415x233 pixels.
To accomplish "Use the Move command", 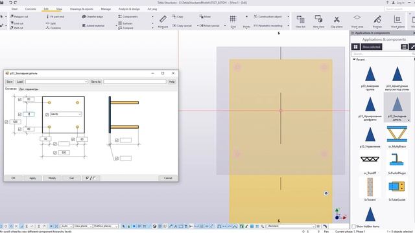I will (205, 17).
